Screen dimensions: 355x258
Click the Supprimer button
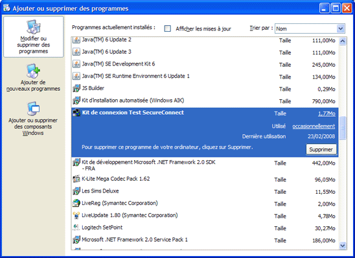(321, 150)
